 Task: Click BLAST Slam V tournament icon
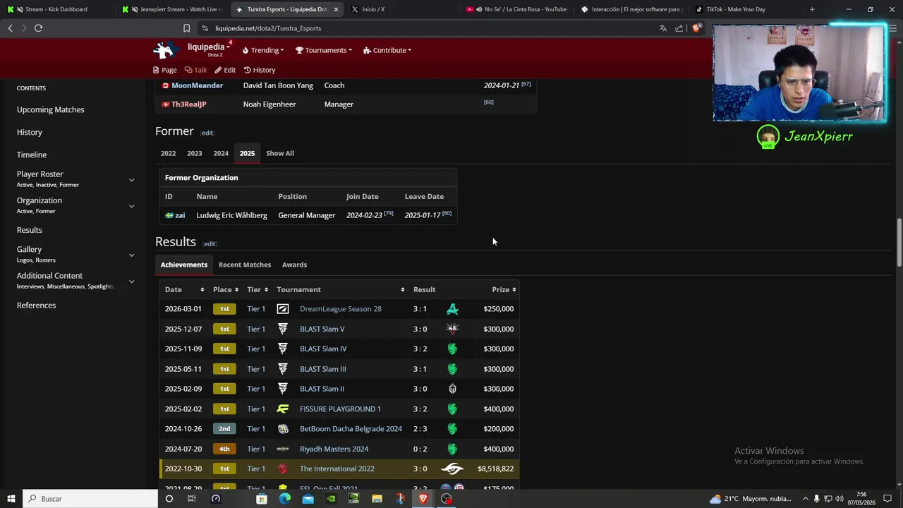283,329
